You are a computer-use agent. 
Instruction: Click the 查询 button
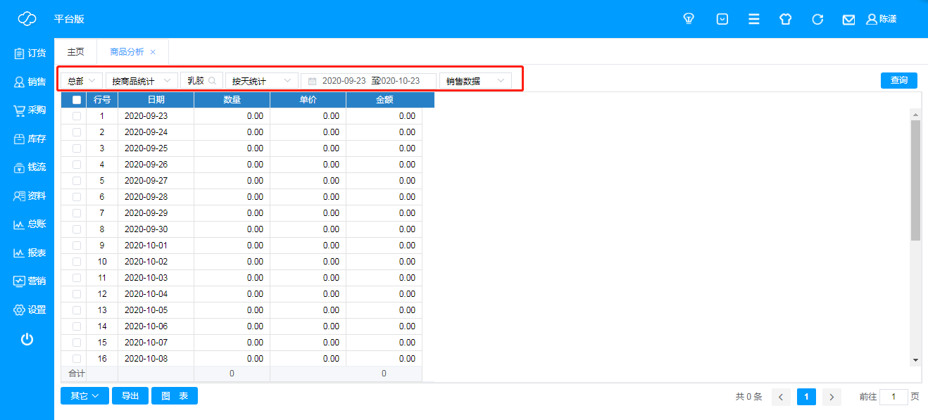click(898, 80)
